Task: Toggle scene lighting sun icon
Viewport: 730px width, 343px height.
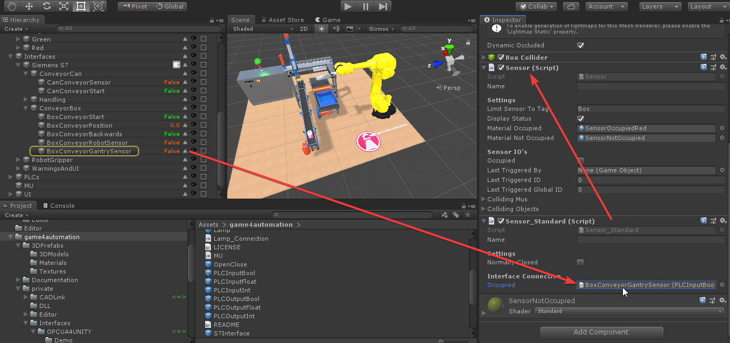Action: (322, 29)
